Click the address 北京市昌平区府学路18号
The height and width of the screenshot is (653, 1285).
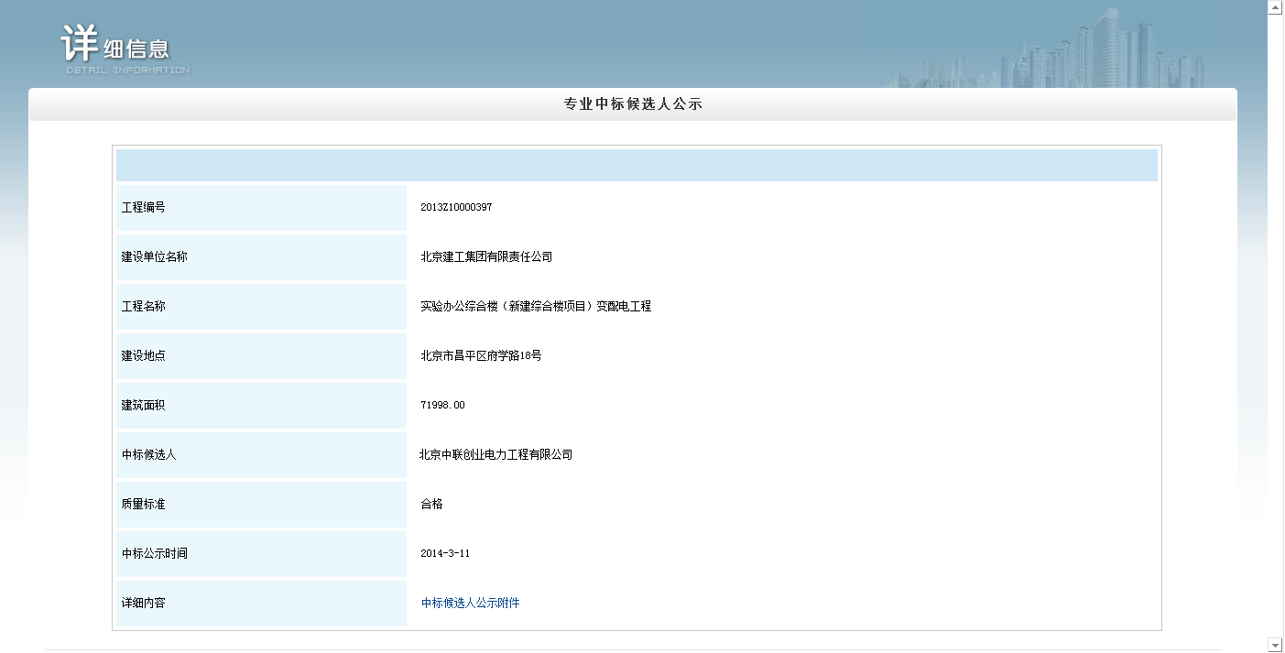(x=481, y=356)
